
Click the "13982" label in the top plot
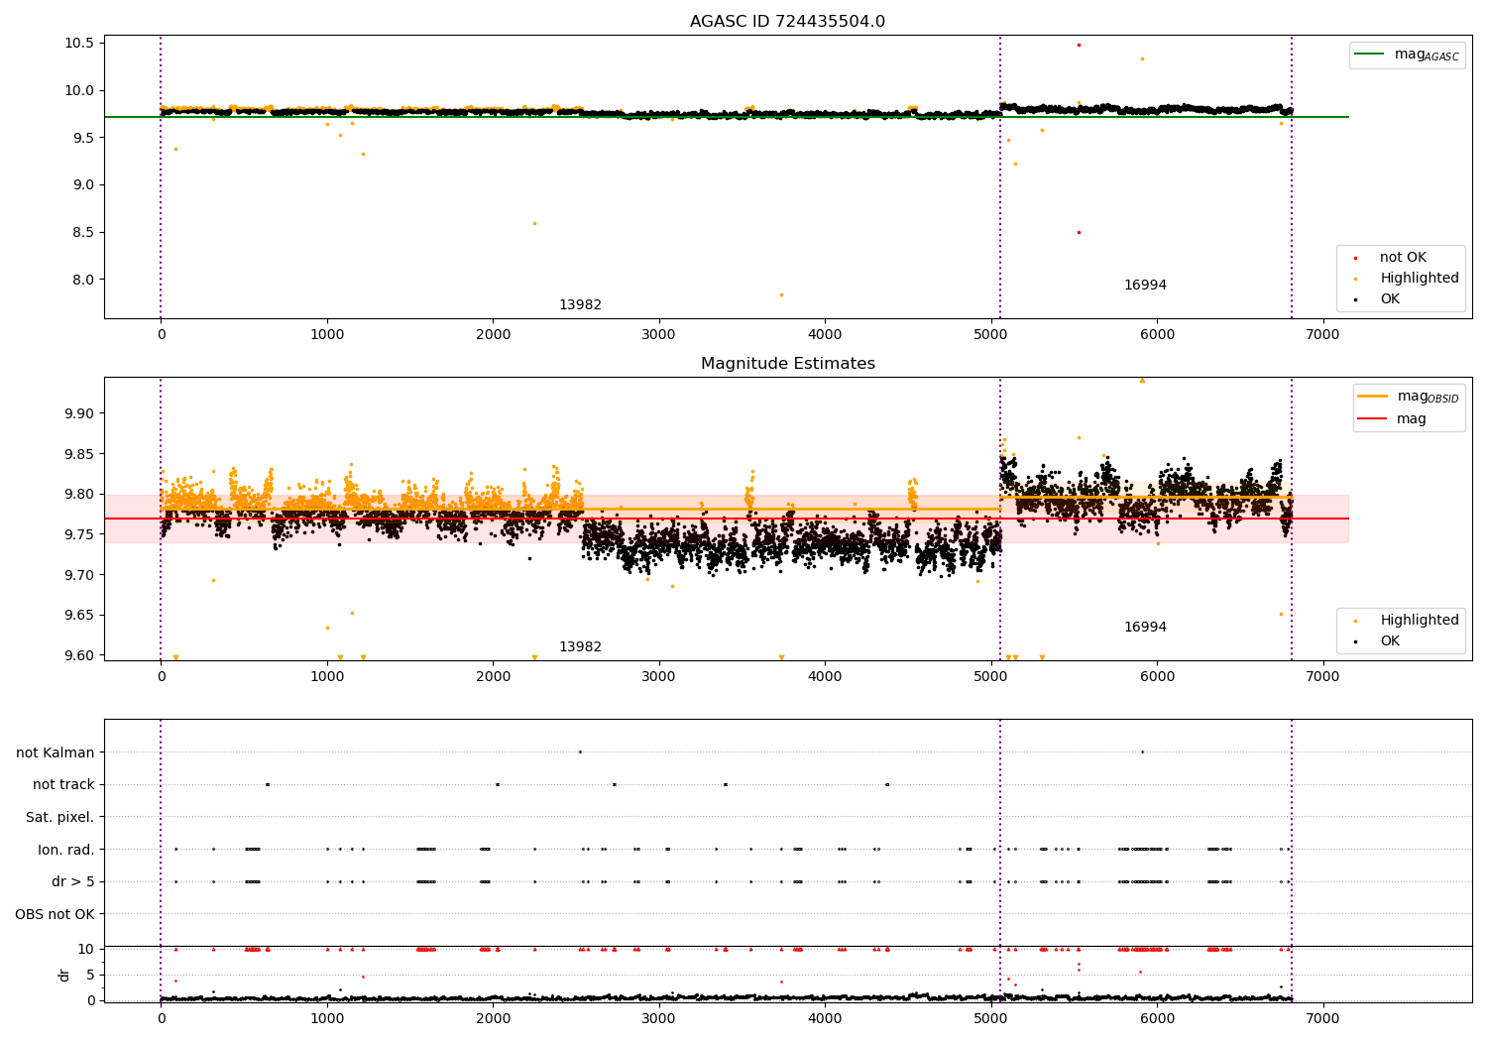(580, 305)
